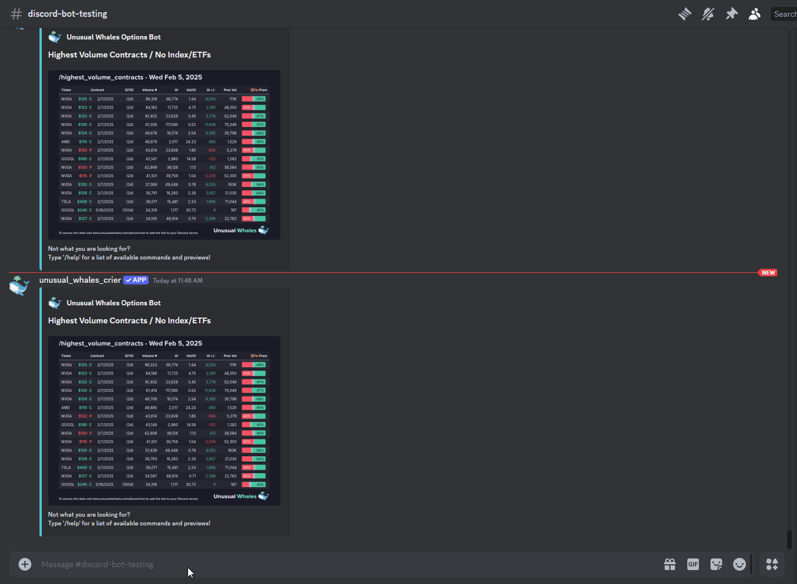Image resolution: width=797 pixels, height=584 pixels.
Task: Click upper embed 'Not what you are looking for?' text
Action: (89, 248)
